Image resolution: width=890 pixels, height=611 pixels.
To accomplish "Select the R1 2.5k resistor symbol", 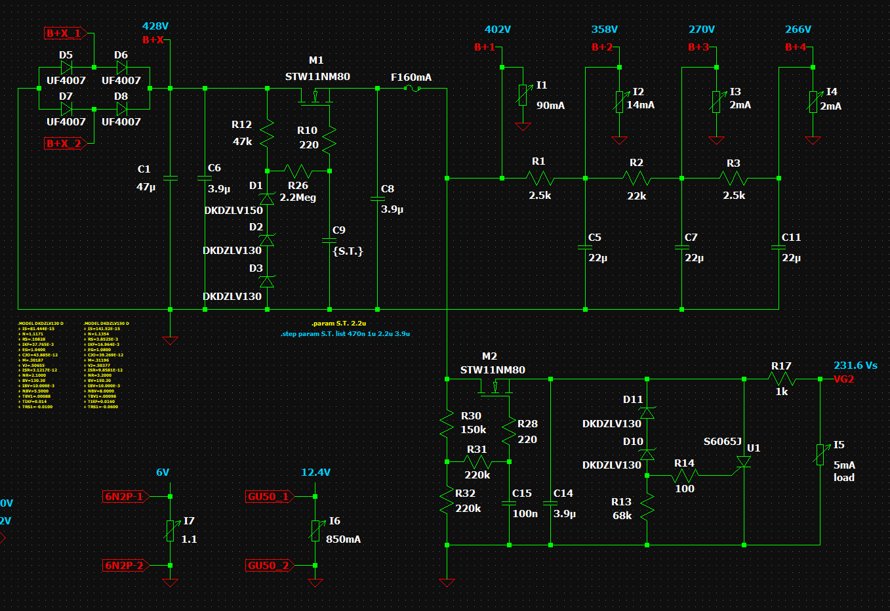I will coord(540,178).
